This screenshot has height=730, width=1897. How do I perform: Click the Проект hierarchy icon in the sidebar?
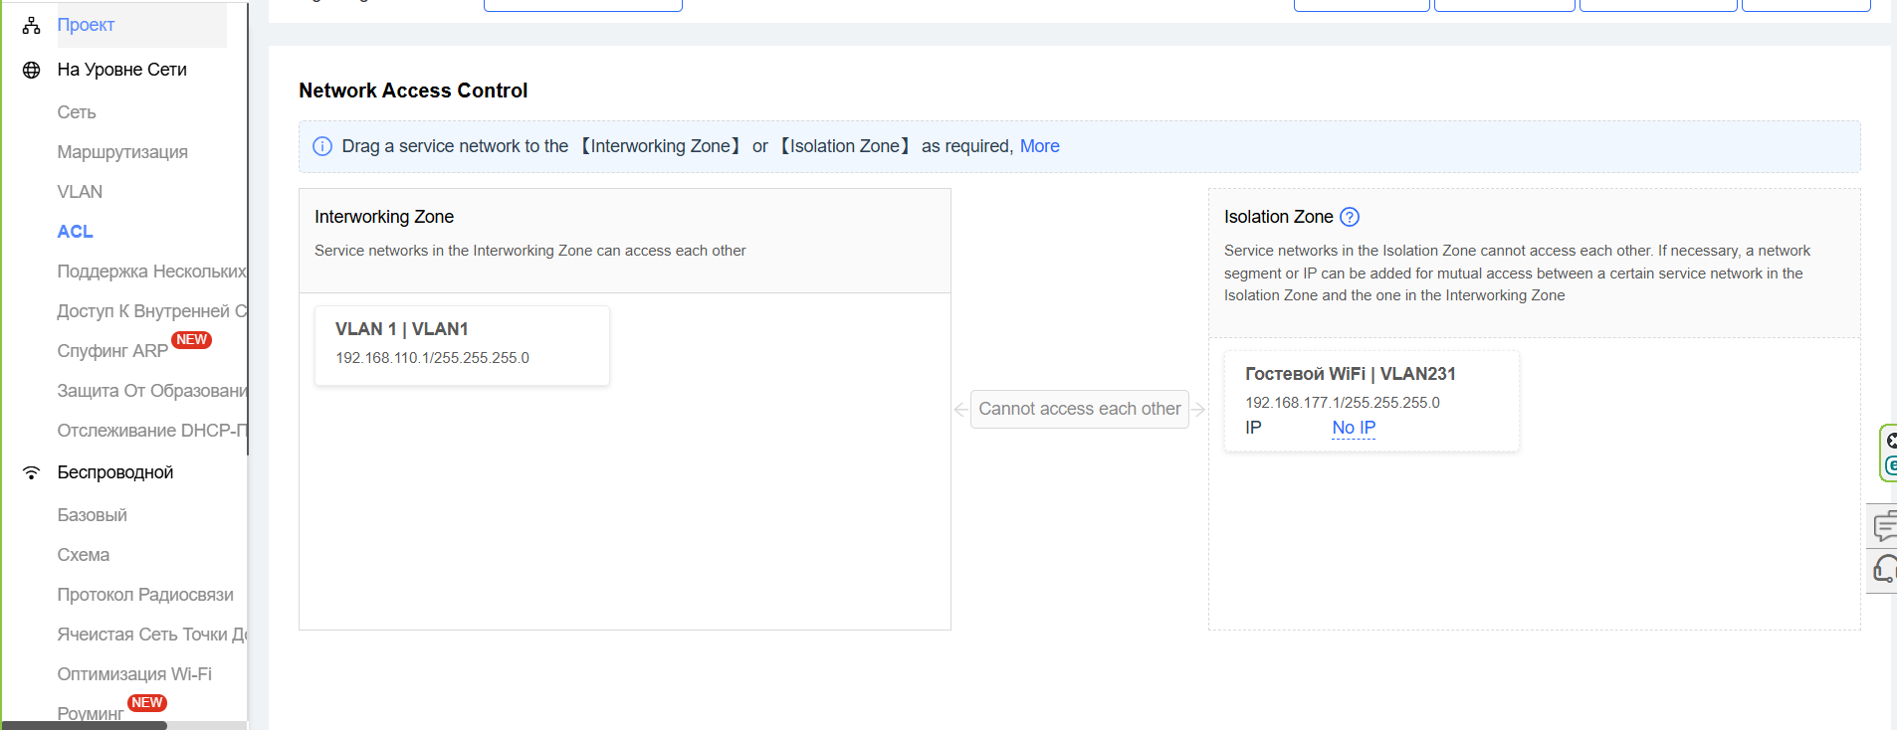32,26
